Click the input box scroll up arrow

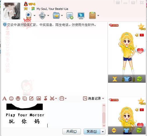pyautogui.click(x=104, y=105)
